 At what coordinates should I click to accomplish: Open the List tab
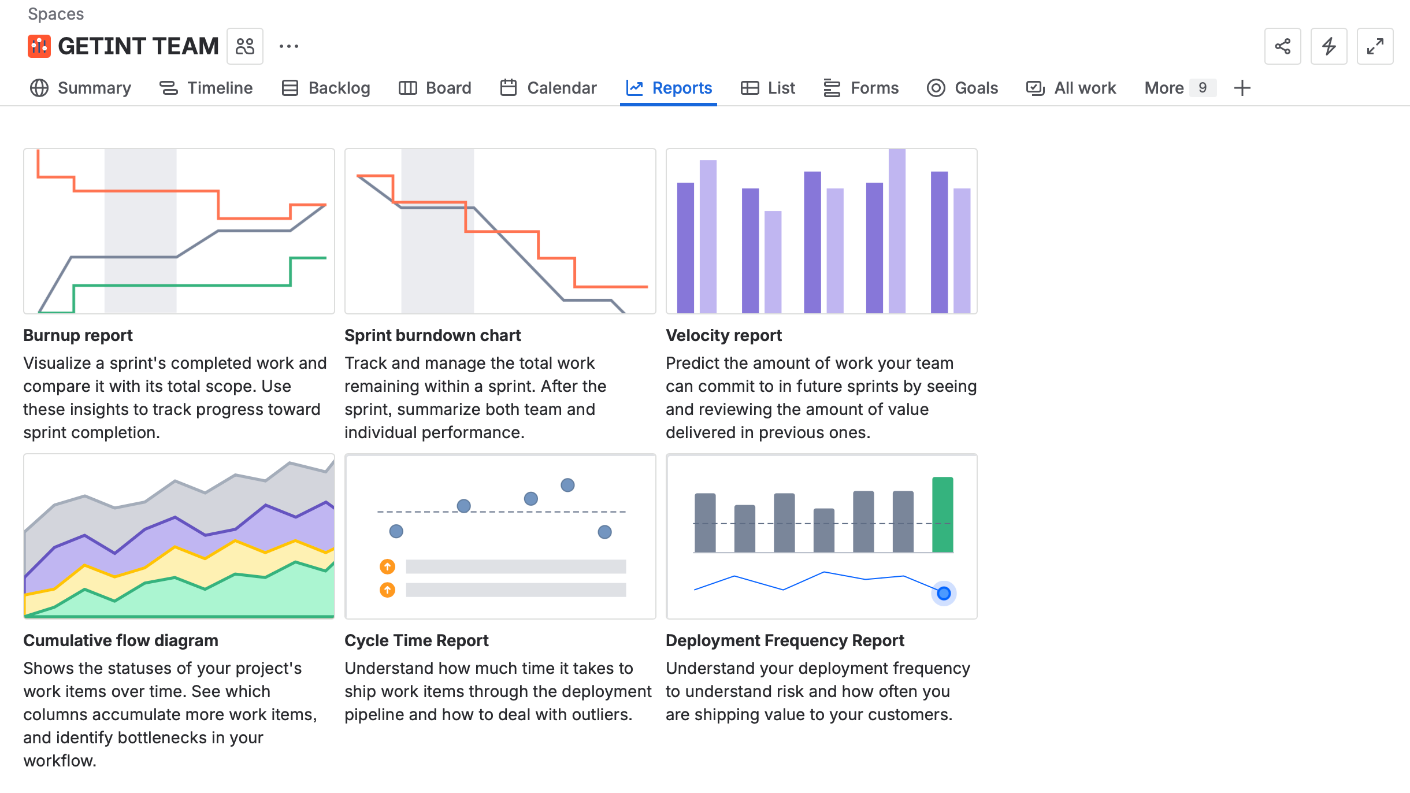(x=768, y=88)
